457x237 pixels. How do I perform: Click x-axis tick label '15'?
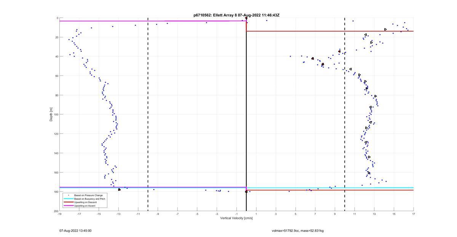[x=394, y=214]
